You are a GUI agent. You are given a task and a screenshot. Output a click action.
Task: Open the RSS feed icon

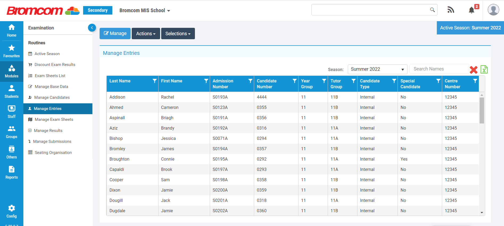coord(451,10)
